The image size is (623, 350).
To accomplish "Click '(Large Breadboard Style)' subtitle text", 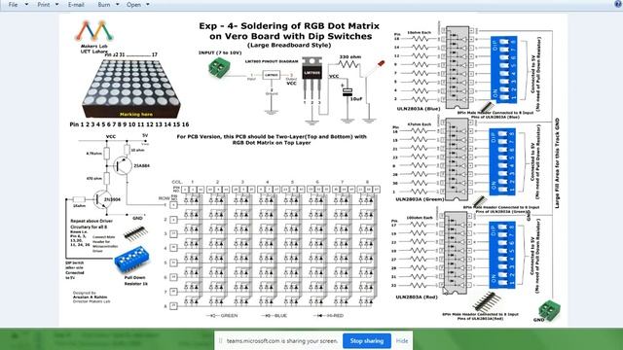I will (289, 46).
